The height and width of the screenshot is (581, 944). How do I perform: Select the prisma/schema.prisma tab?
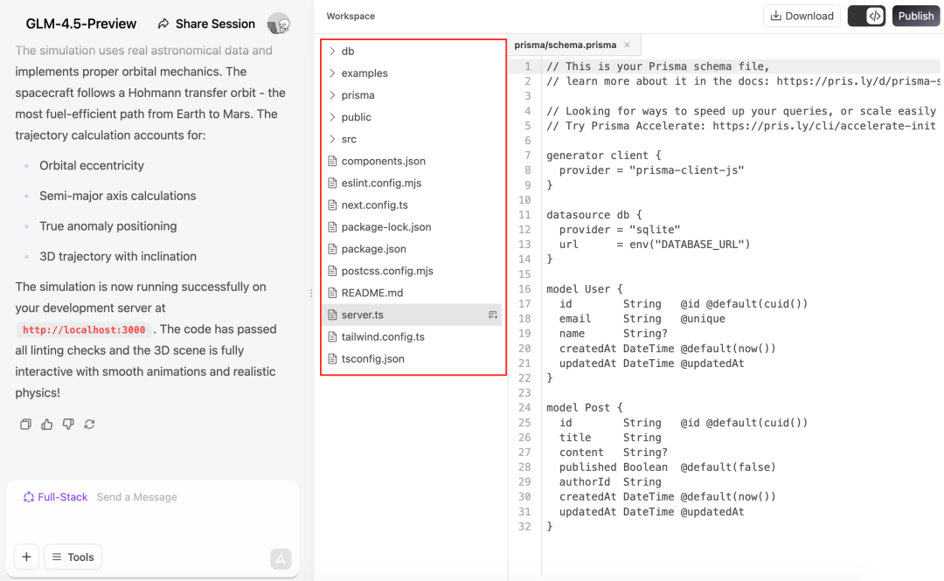tap(566, 45)
